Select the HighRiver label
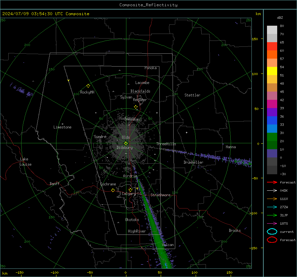Screen dimensions: 297x277 coord(137,231)
